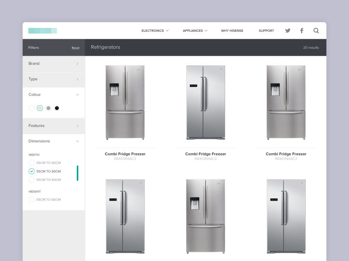Open the first top-row fridge image
The width and height of the screenshot is (349, 261).
tap(125, 102)
